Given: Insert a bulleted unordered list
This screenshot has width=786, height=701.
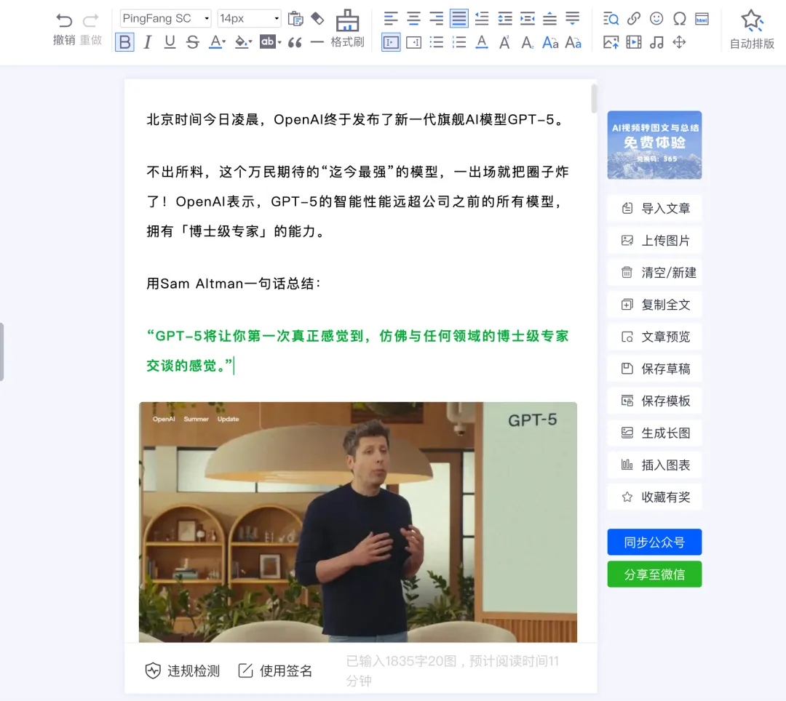Looking at the screenshot, I should click(x=437, y=43).
